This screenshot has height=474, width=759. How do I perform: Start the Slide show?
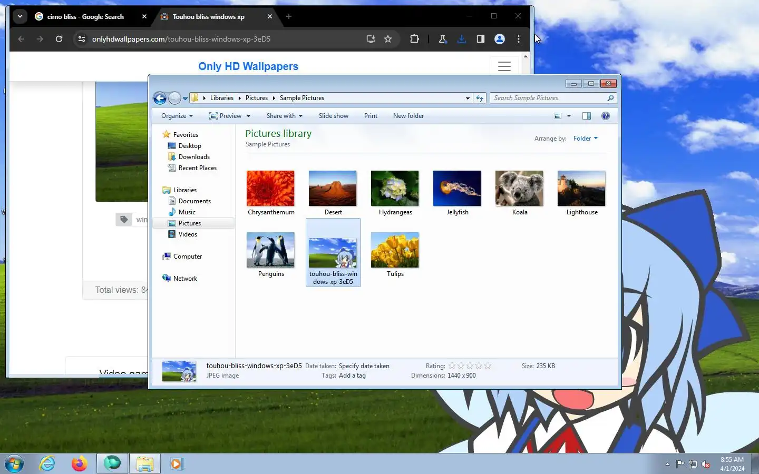tap(334, 116)
